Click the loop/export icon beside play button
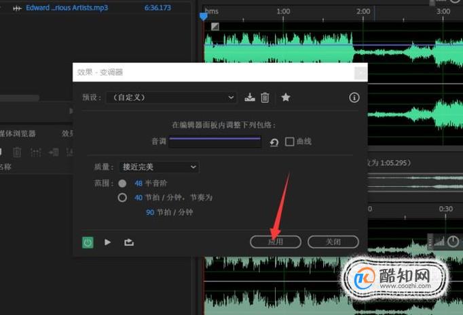Image resolution: width=463 pixels, height=315 pixels. click(129, 243)
